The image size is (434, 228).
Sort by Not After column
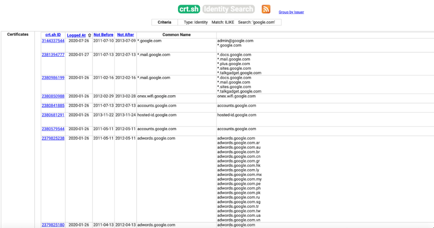pyautogui.click(x=125, y=35)
